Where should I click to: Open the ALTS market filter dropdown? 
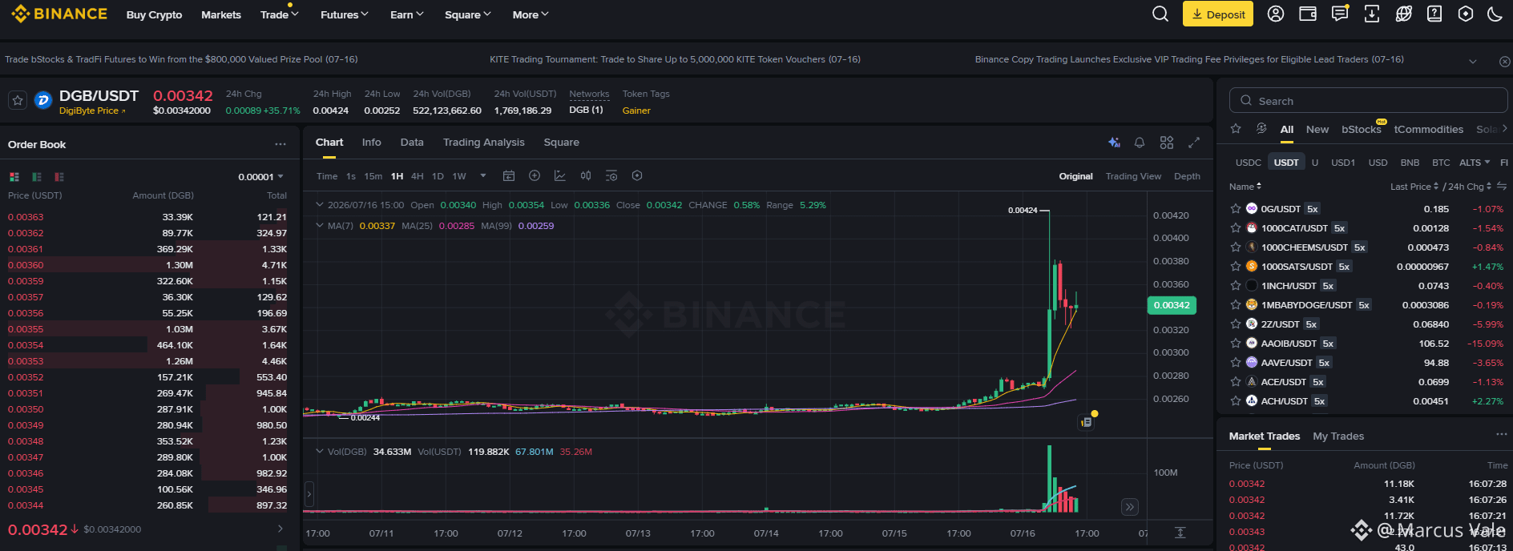coord(1475,163)
